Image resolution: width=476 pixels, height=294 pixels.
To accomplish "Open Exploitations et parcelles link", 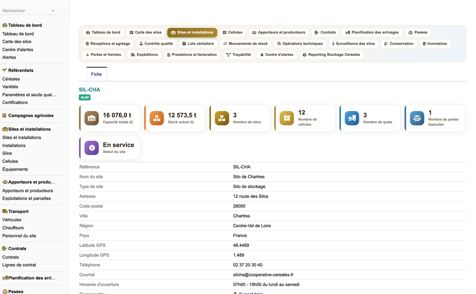I will click(27, 198).
